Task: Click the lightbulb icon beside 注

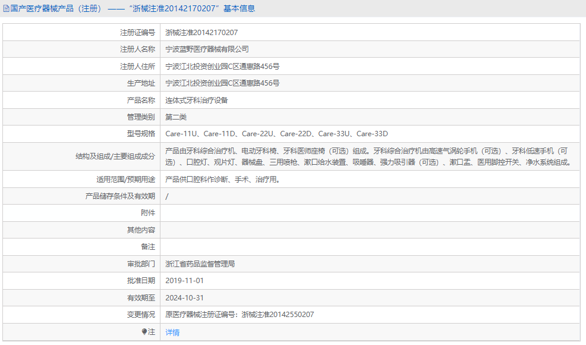Action: click(144, 331)
